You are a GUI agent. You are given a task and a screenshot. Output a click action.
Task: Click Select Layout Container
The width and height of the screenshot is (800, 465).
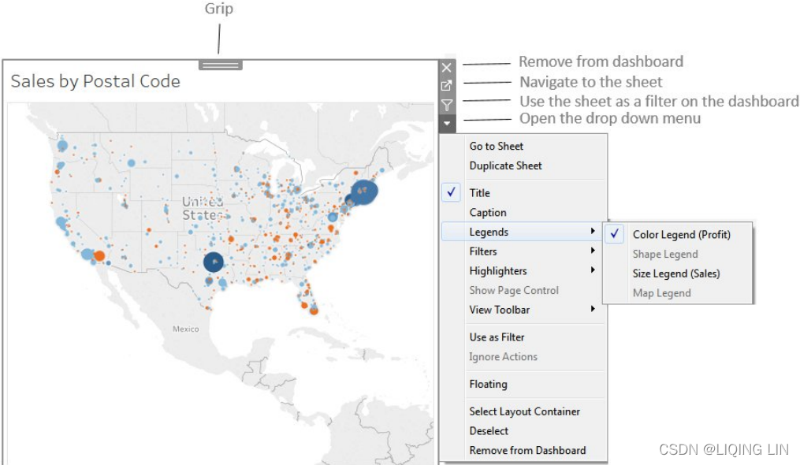pos(524,411)
